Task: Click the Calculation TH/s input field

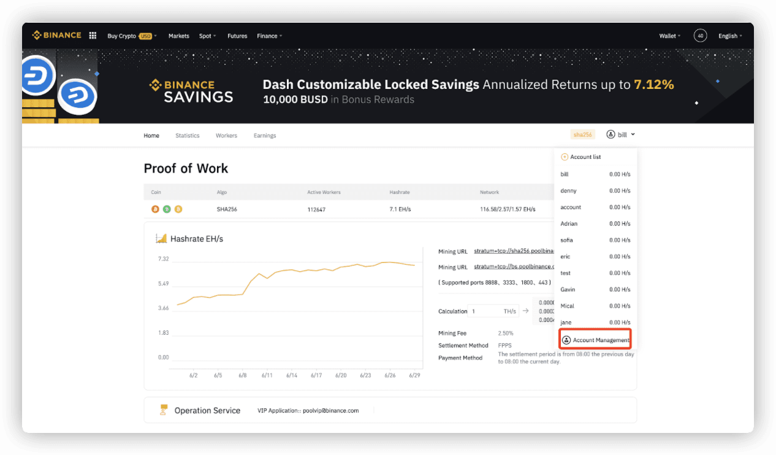Action: click(493, 311)
